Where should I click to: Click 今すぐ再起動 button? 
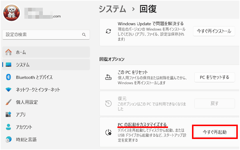(215, 132)
